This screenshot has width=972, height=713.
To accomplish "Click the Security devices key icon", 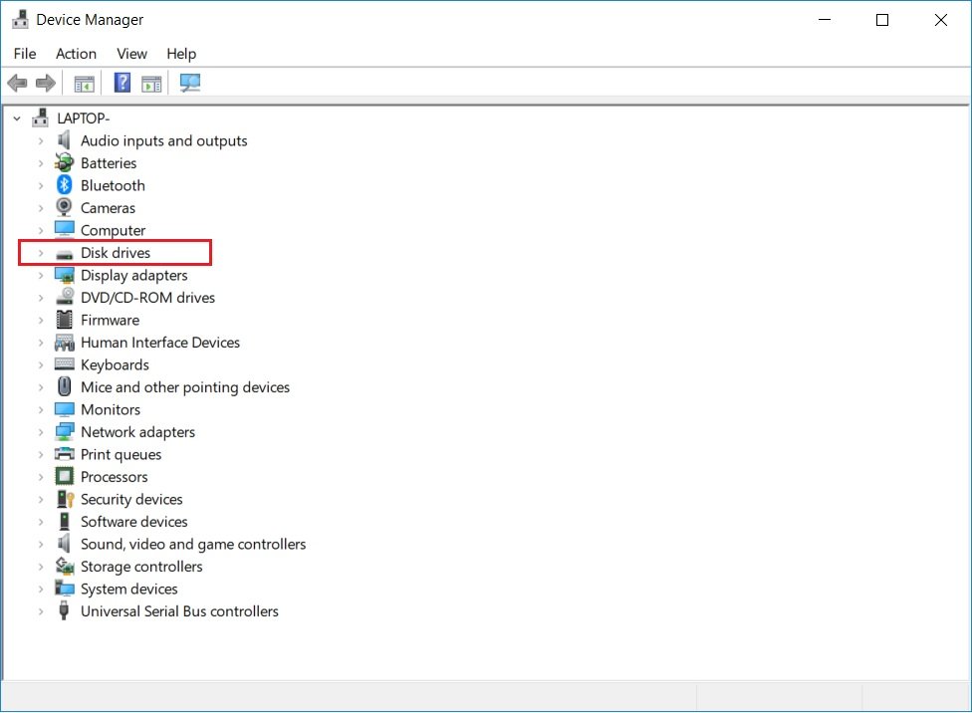I will [x=65, y=499].
